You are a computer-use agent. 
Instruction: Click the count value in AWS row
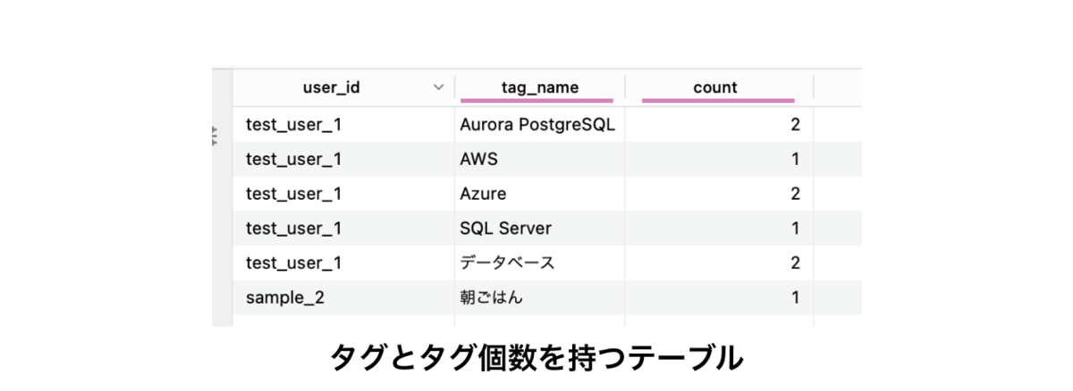coord(719,159)
